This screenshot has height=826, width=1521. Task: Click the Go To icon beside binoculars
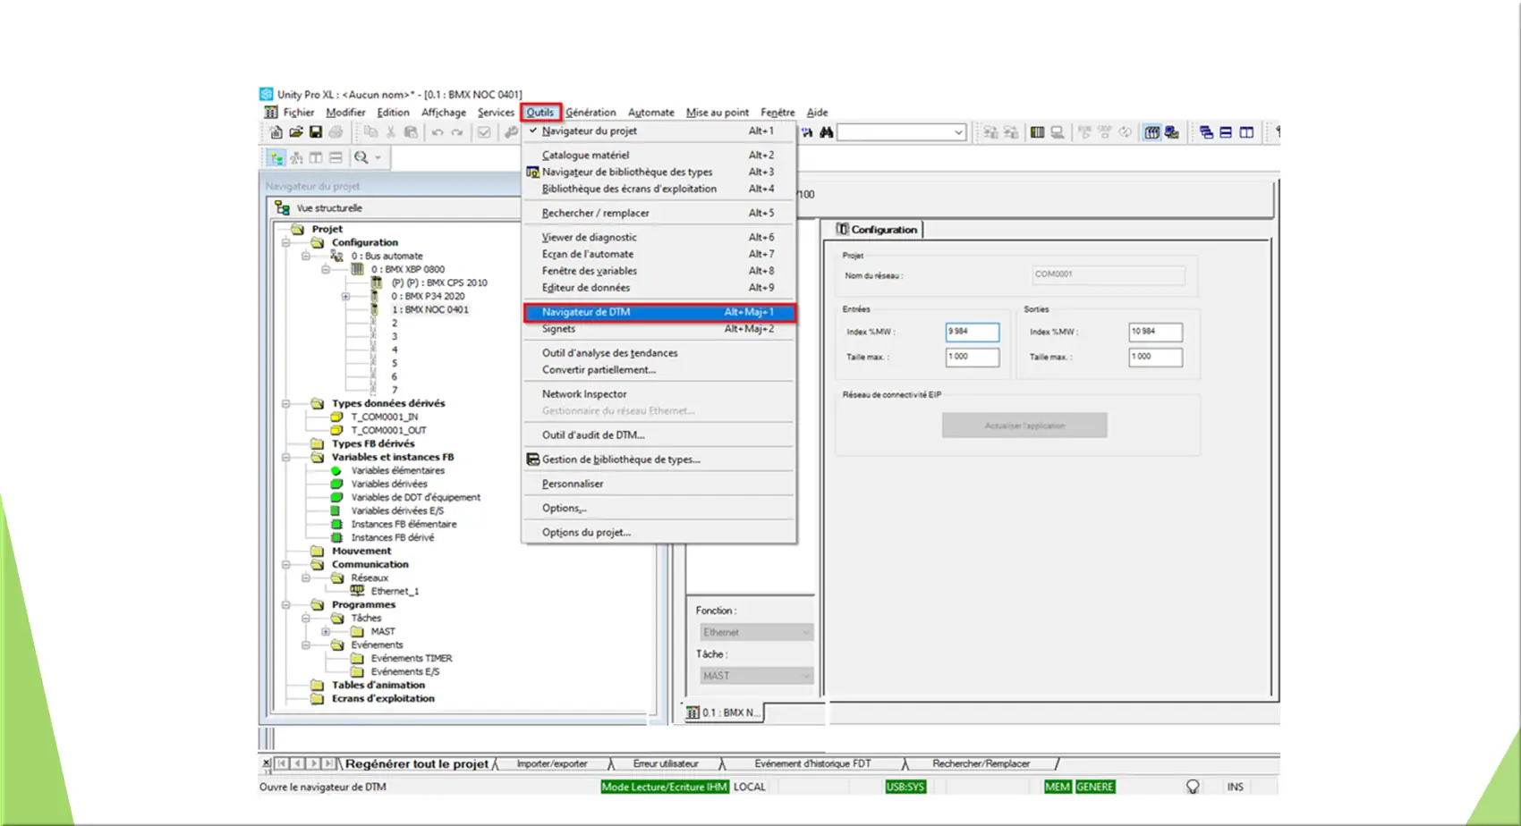(807, 132)
